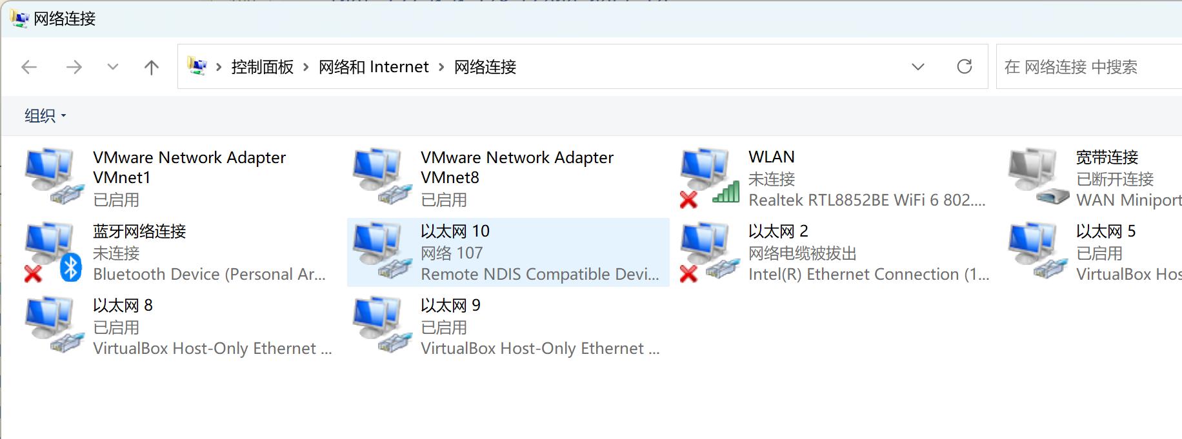Screen dimensions: 1182x439
Task: Open the recent locations dropdown arrow
Action: (x=113, y=66)
